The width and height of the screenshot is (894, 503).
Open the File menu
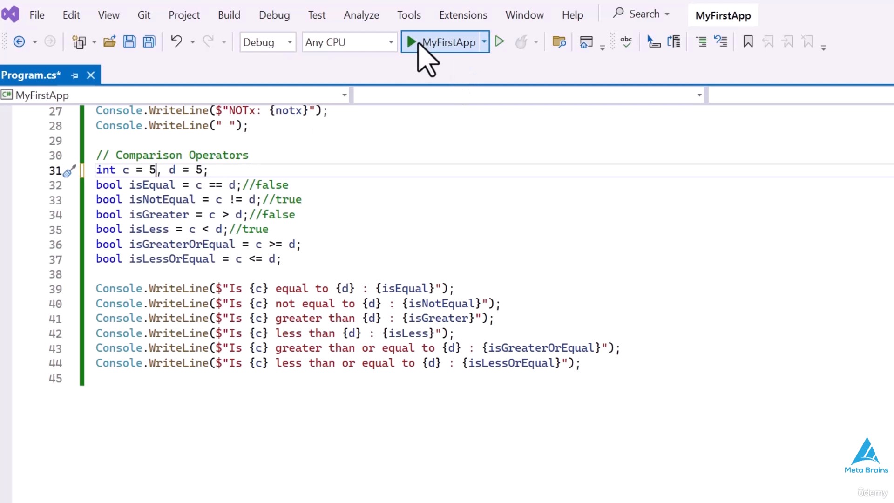tap(37, 15)
